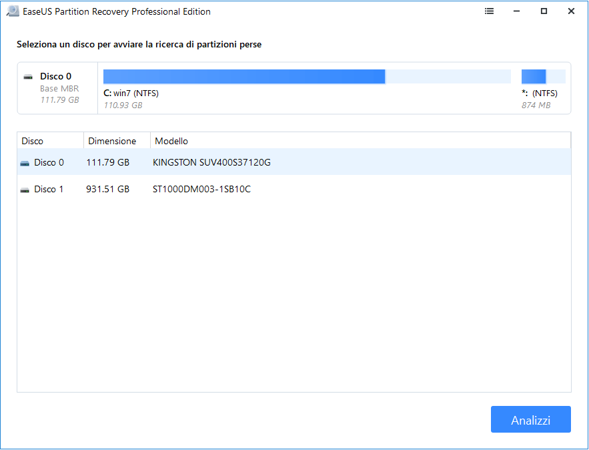Minimize the EaseUS window
Screen dimensions: 589x450
(516, 11)
